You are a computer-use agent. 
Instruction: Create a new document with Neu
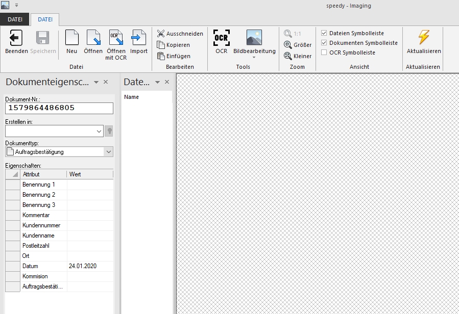coord(71,38)
